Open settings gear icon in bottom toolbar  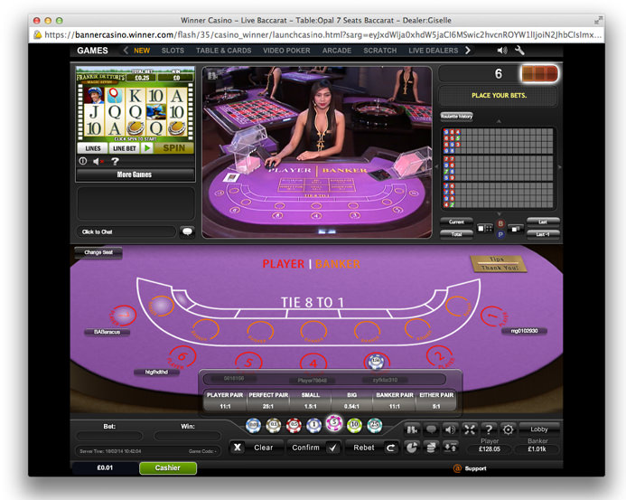point(508,429)
